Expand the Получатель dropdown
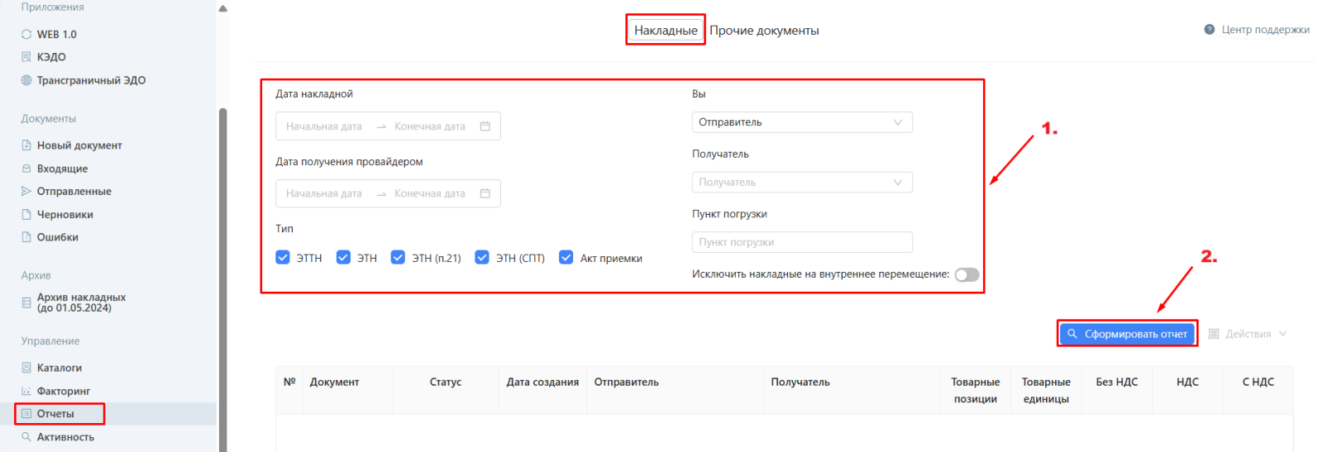Viewport: 1323px width, 452px height. (801, 183)
